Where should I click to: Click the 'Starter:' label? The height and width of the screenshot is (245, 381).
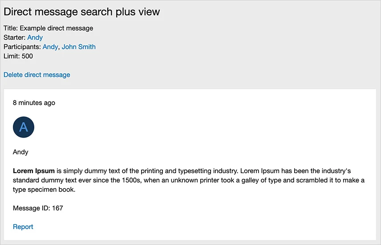coord(14,37)
